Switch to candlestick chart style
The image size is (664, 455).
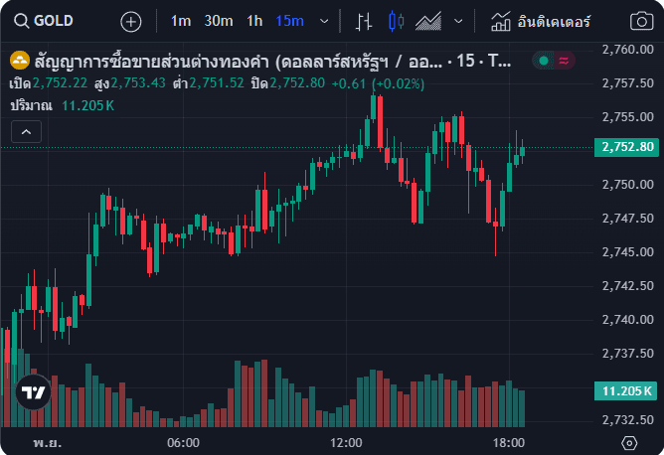pos(396,21)
